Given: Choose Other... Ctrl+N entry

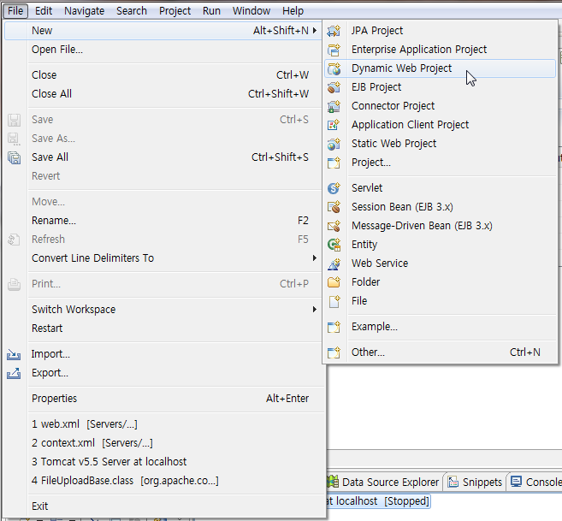Looking at the screenshot, I should click(440, 352).
